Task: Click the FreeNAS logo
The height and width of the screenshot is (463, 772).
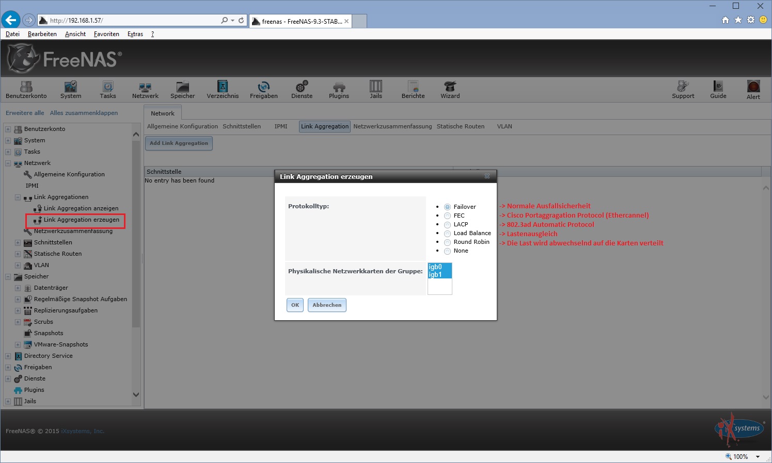Action: point(65,58)
